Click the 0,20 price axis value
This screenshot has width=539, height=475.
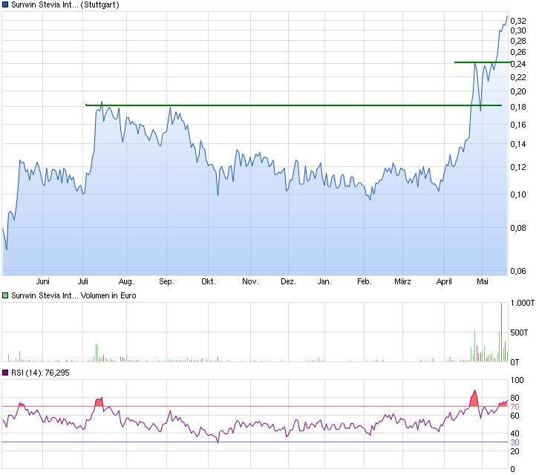click(518, 91)
